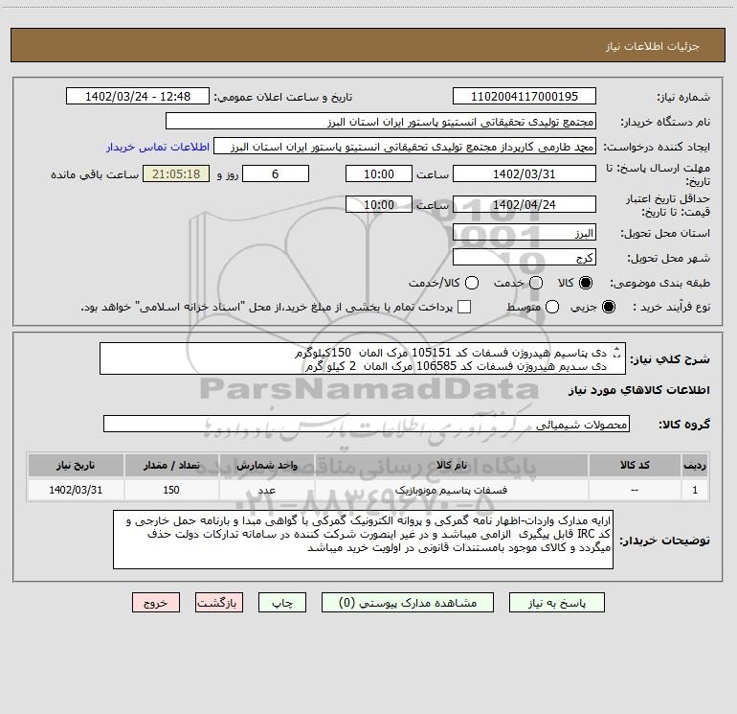Click the row number cell 1
Screen dimensions: 737x714
695,490
